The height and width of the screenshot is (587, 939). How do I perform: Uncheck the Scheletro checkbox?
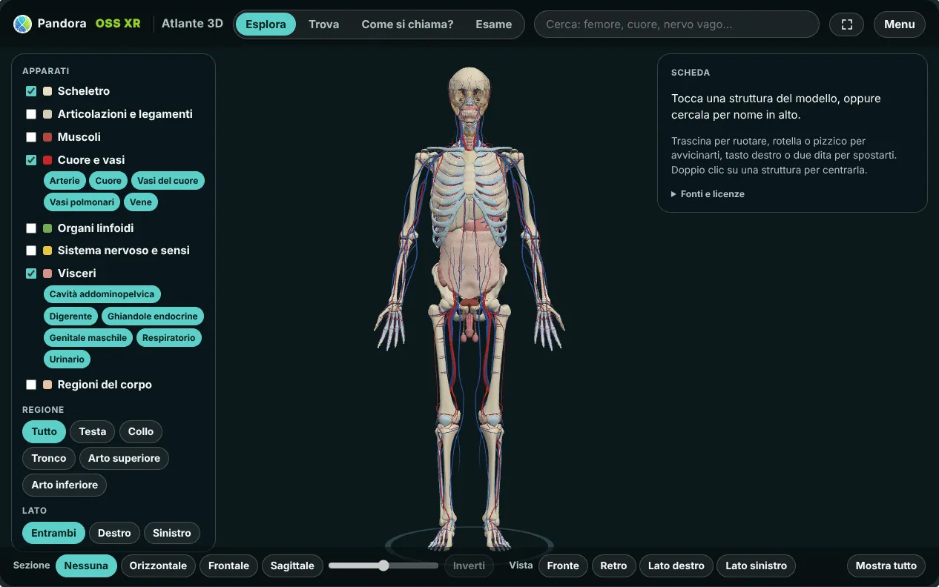pos(31,91)
